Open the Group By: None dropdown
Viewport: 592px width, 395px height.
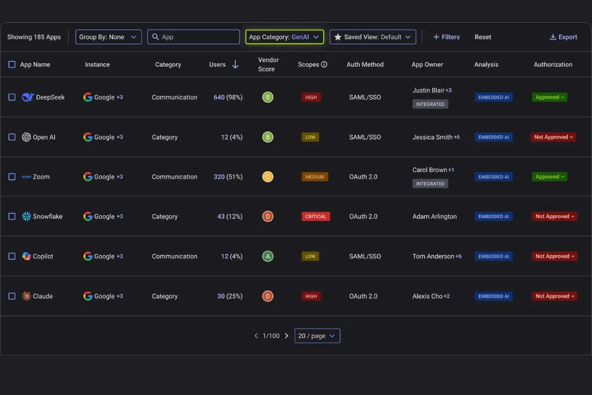pyautogui.click(x=109, y=37)
